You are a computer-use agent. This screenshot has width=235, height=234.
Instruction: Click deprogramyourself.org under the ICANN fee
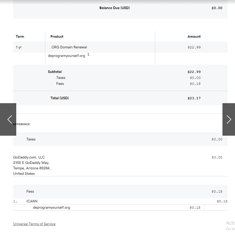pos(51,207)
